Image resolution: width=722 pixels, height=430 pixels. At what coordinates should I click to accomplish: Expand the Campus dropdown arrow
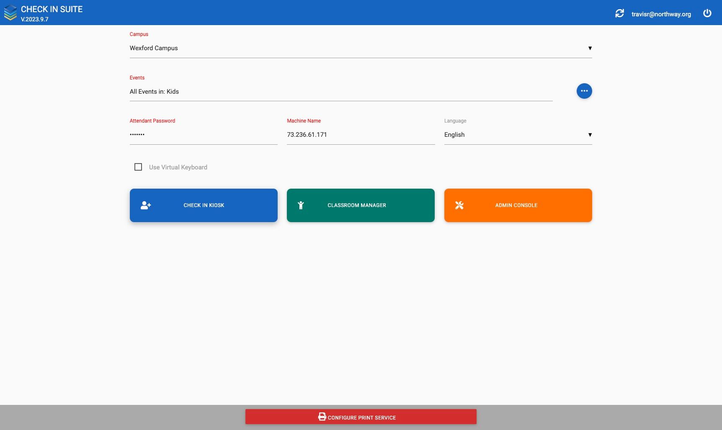tap(590, 48)
